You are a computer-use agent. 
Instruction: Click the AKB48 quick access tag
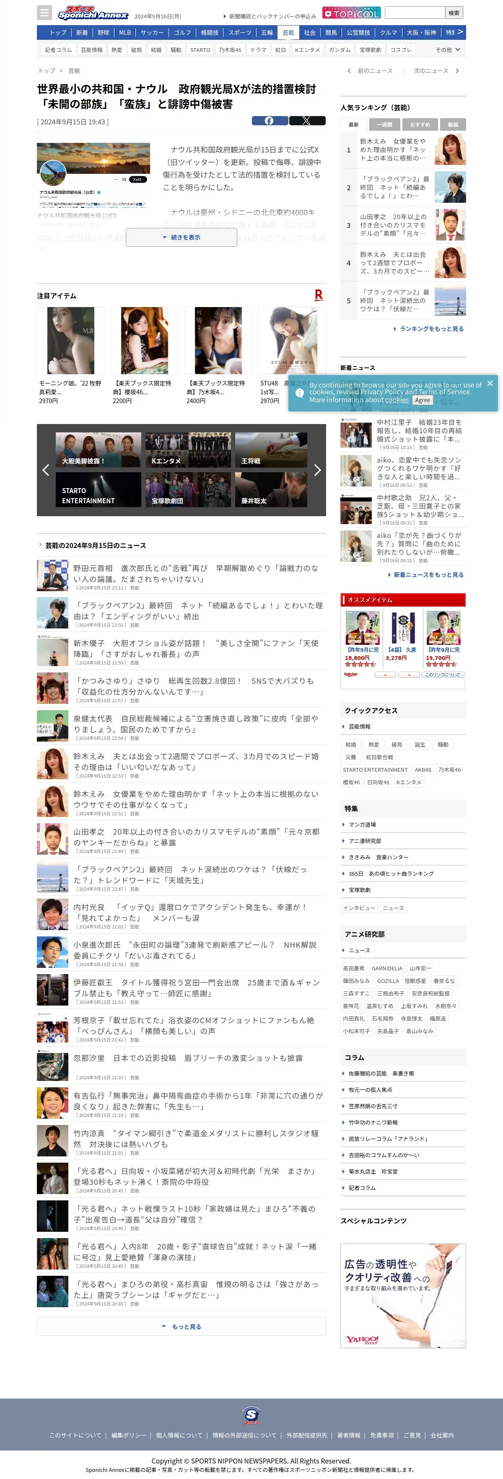coord(423,770)
